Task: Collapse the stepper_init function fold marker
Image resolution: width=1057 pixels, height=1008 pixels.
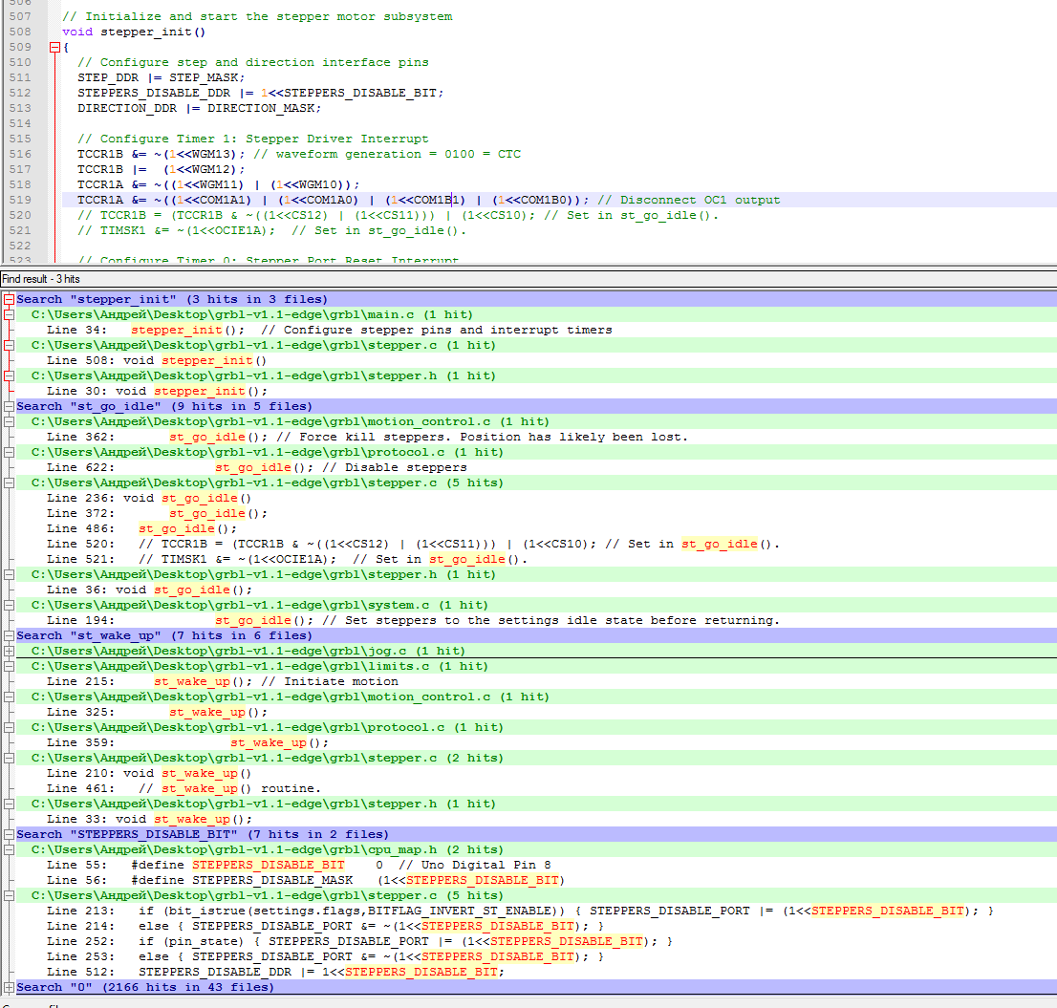Action: [x=54, y=47]
